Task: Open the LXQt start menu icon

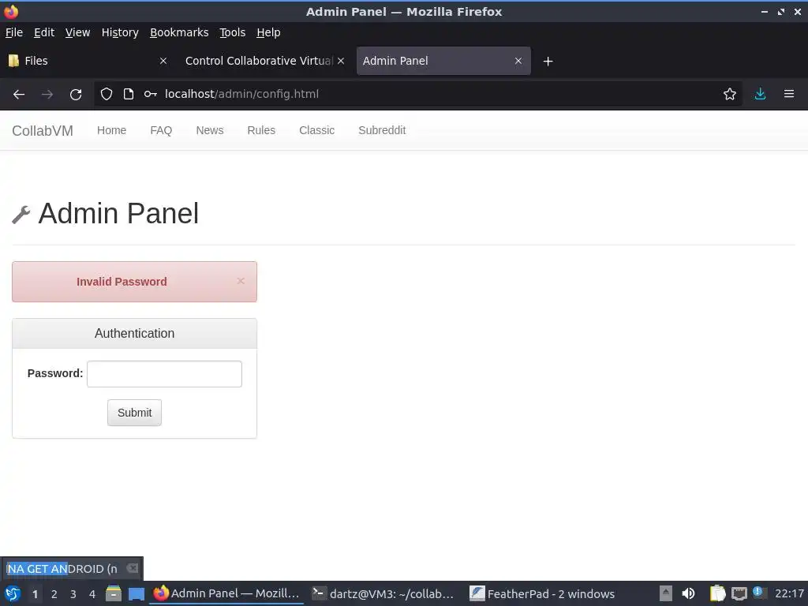Action: coord(13,593)
